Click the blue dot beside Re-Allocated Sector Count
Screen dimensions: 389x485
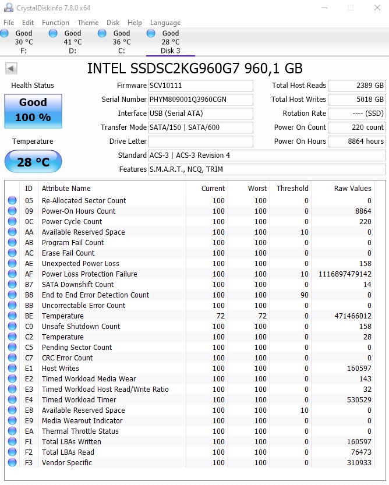click(x=13, y=201)
